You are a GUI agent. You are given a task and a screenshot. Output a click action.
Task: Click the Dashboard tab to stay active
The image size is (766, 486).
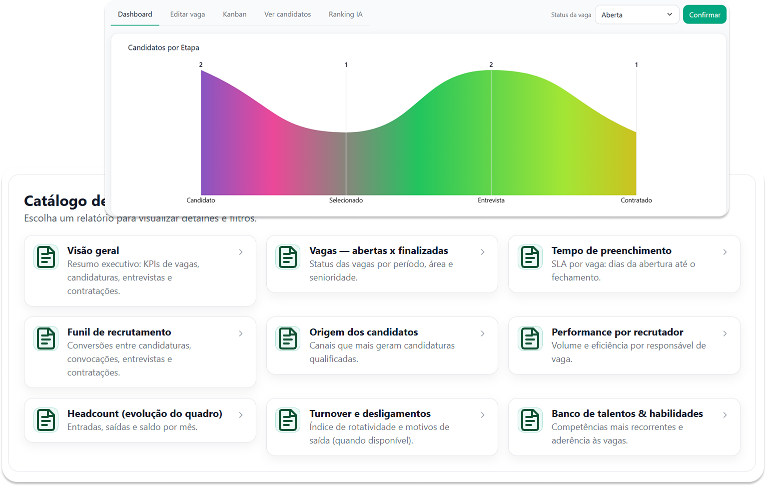click(x=135, y=14)
